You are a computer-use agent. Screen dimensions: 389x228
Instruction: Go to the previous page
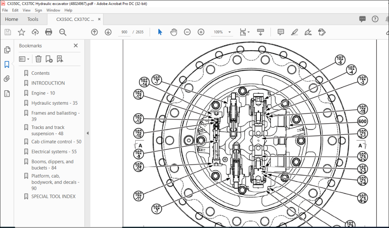coord(94,32)
